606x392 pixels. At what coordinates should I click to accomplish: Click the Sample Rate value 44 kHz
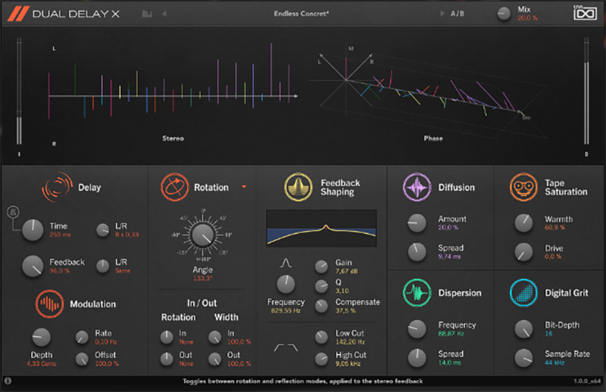554,362
